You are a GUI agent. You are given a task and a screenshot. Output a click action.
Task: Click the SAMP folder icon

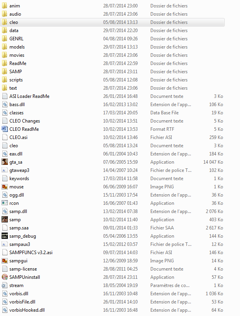coord(5,72)
